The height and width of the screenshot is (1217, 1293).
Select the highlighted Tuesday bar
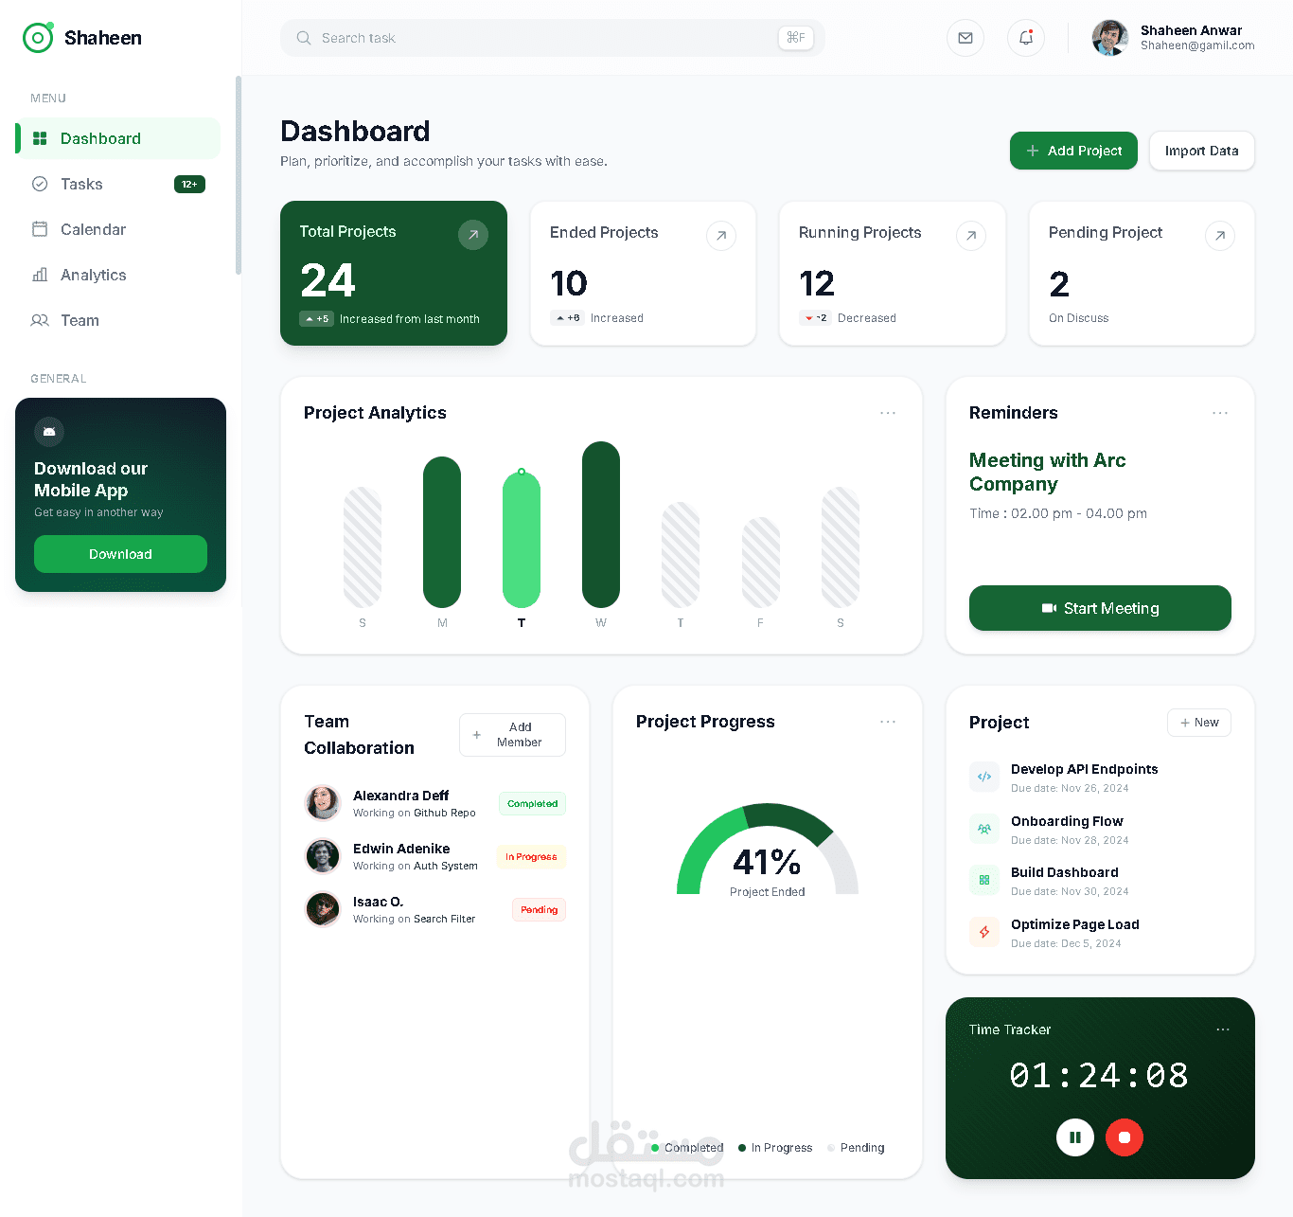522,540
